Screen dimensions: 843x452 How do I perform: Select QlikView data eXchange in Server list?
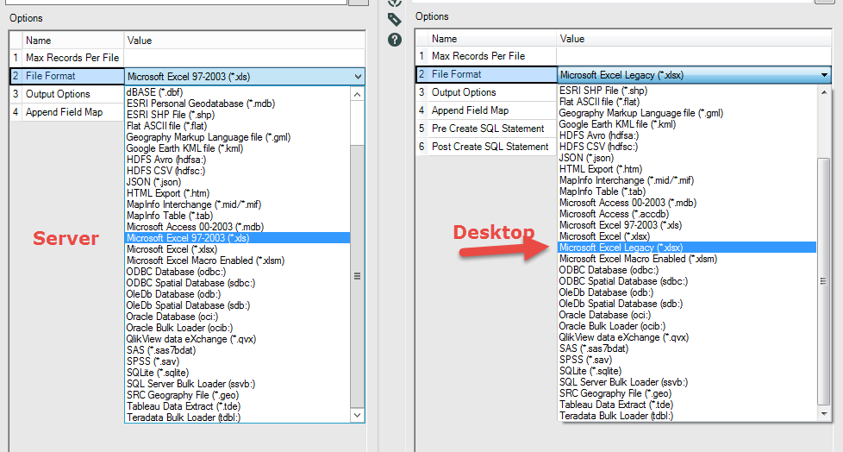(x=191, y=339)
